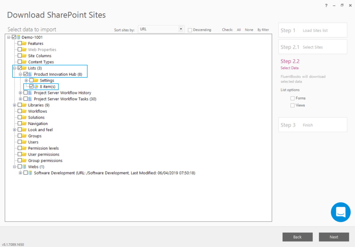This screenshot has width=355, height=247.
Task: Check the Forms list option
Action: click(292, 98)
